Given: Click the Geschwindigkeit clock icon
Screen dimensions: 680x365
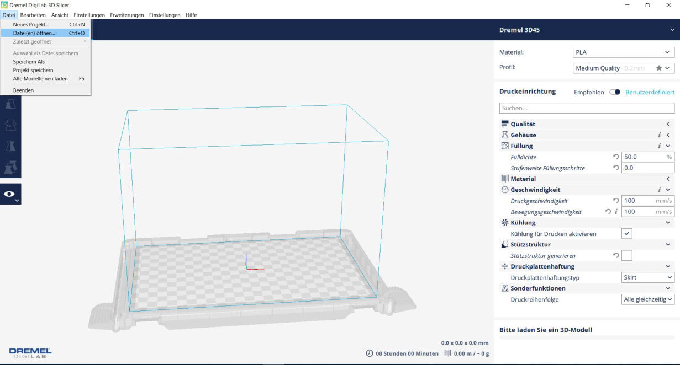Looking at the screenshot, I should [x=504, y=190].
